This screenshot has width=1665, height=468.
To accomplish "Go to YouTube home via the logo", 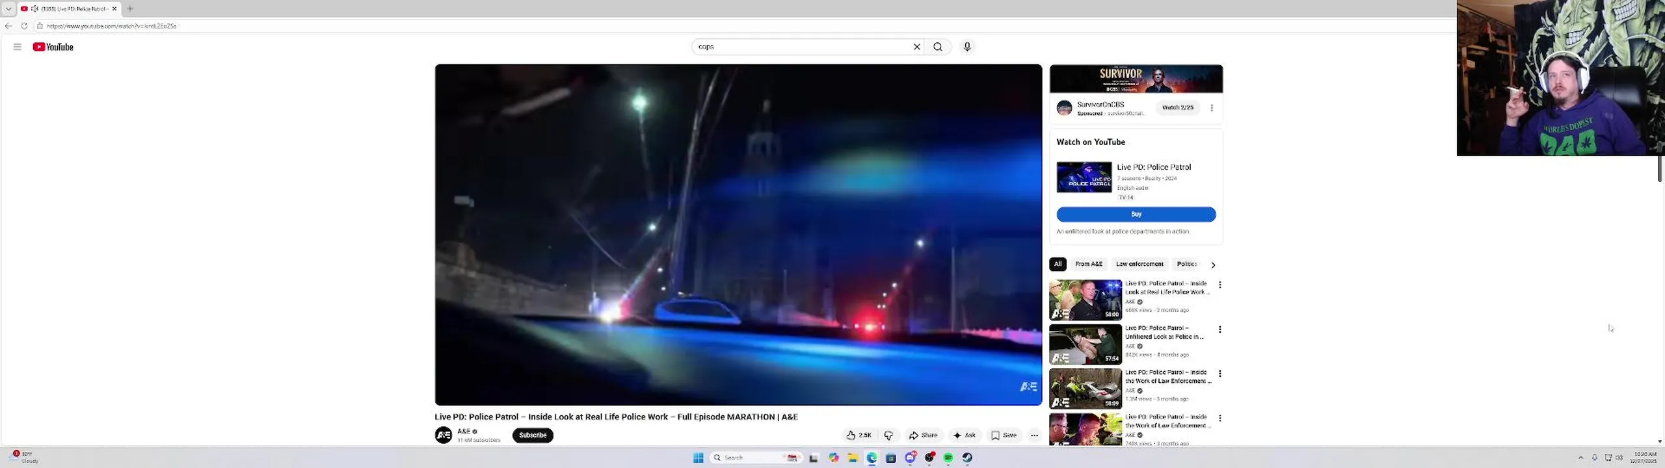I will (53, 47).
